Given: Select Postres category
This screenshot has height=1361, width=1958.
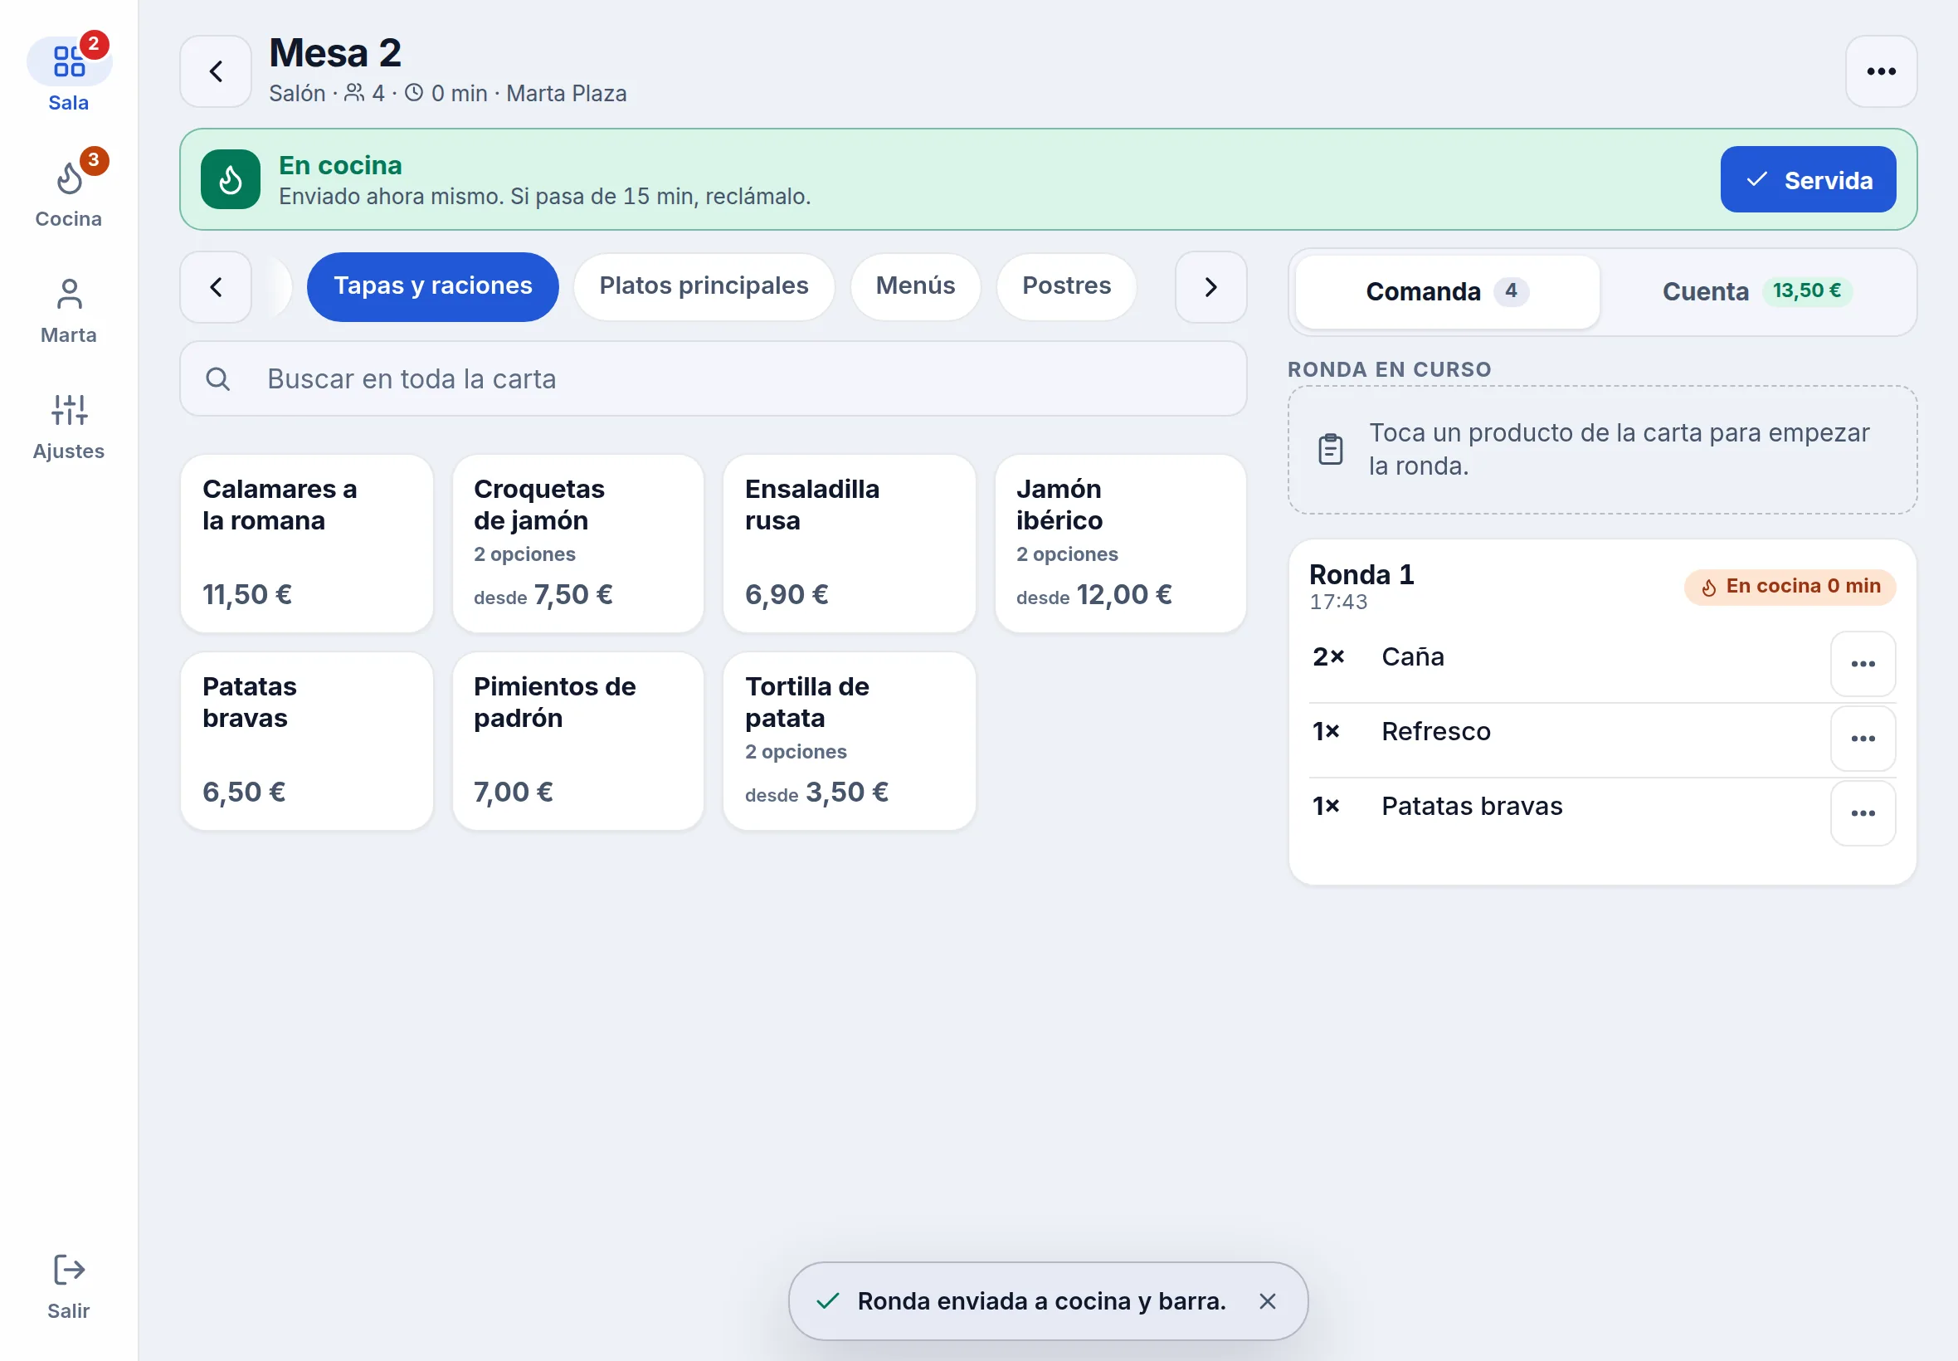Looking at the screenshot, I should (1065, 286).
